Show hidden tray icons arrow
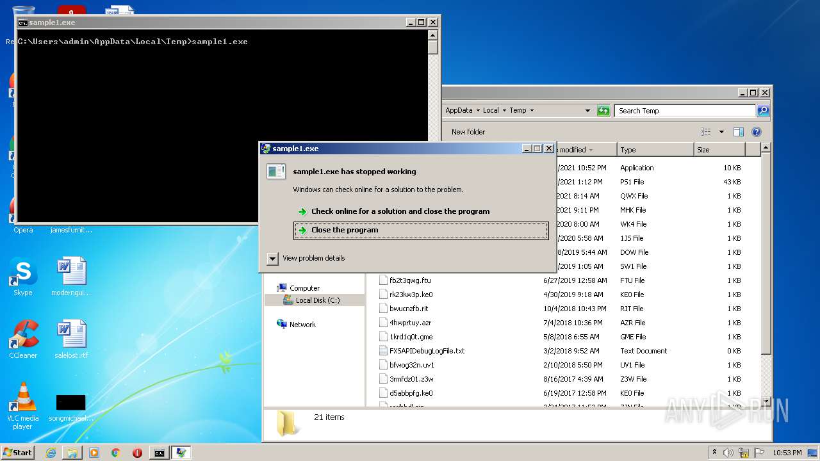Screen dimensions: 820x461 pos(714,452)
